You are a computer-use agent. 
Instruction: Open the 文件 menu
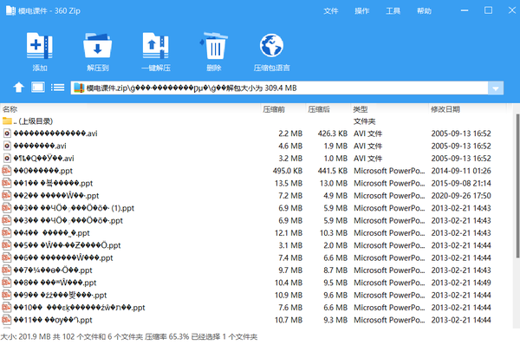click(x=331, y=11)
